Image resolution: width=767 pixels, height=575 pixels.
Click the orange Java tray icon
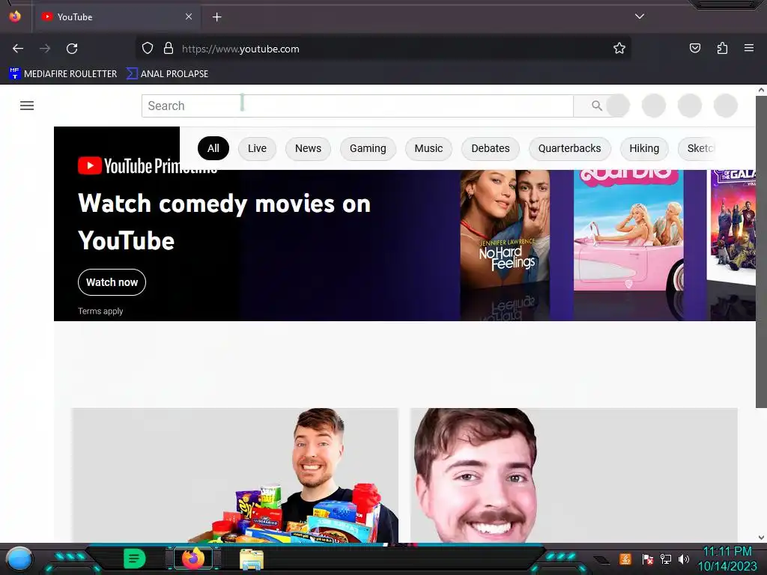[625, 559]
